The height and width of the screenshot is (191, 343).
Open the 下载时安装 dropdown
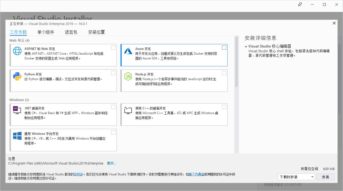(296, 177)
